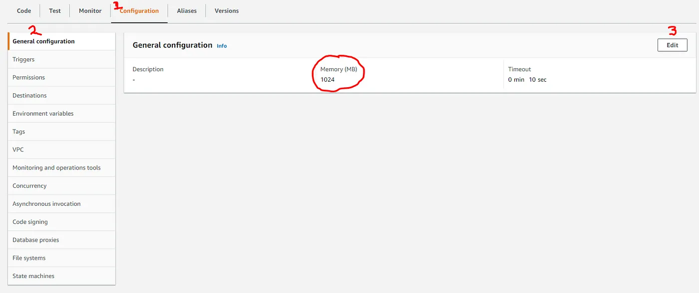
Task: Open the Monitor tab
Action: tap(90, 11)
